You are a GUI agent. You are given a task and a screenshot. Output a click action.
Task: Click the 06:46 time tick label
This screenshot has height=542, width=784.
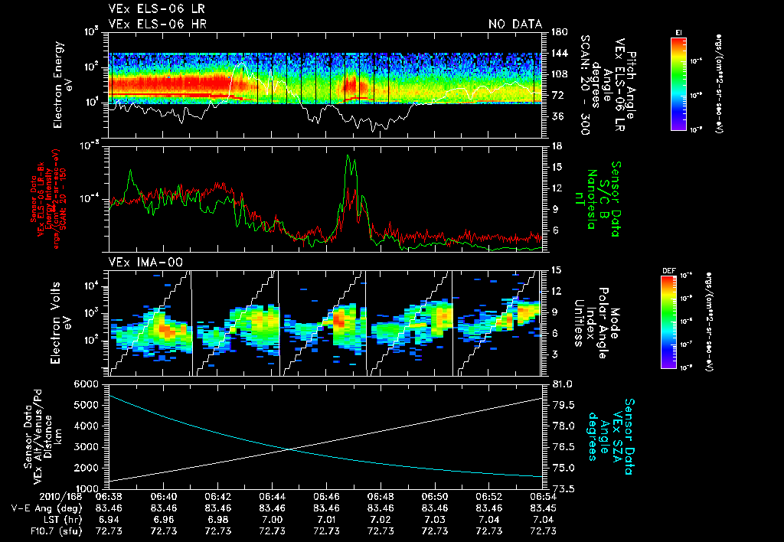(x=326, y=498)
